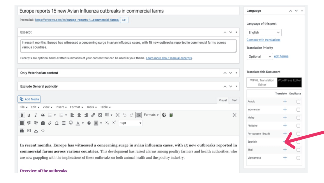The width and height of the screenshot is (324, 183).
Task: Click the Connect with translations link
Action: [x=263, y=40]
